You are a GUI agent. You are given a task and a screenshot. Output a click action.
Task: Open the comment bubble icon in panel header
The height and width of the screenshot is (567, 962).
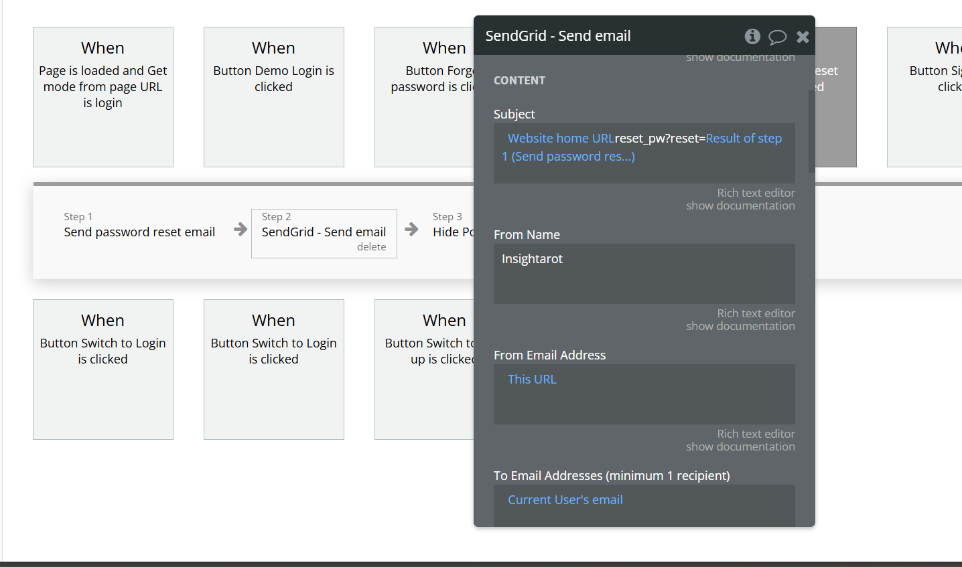click(777, 37)
